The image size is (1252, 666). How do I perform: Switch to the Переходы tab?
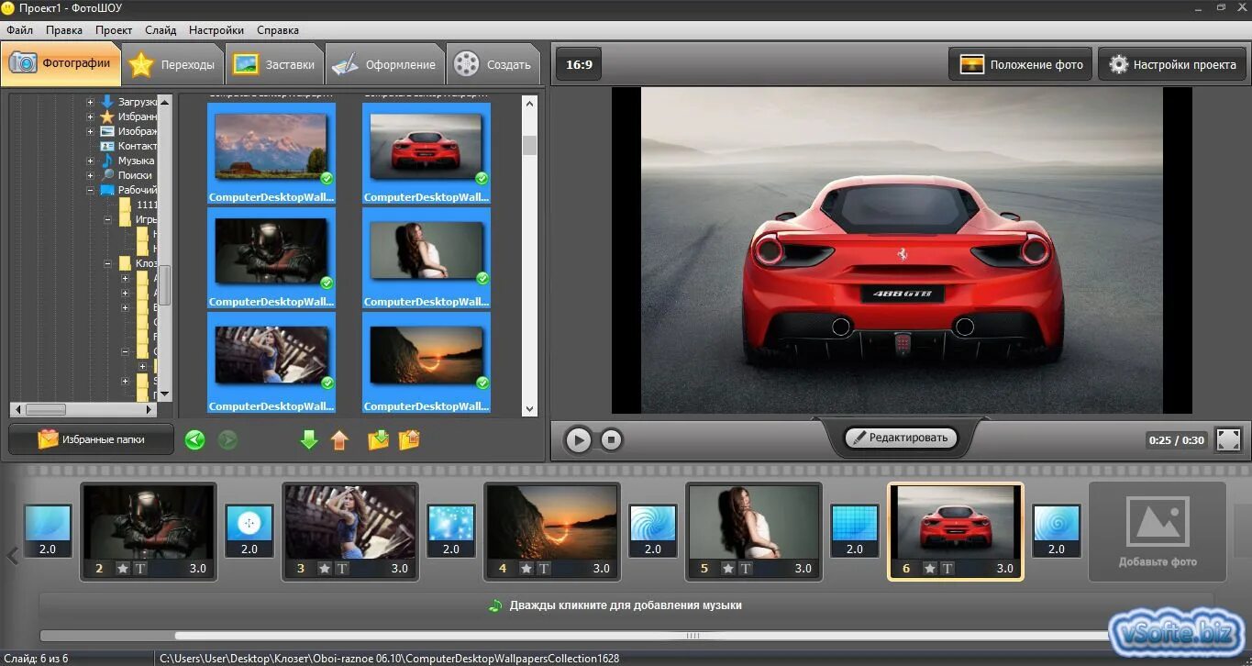[x=173, y=64]
